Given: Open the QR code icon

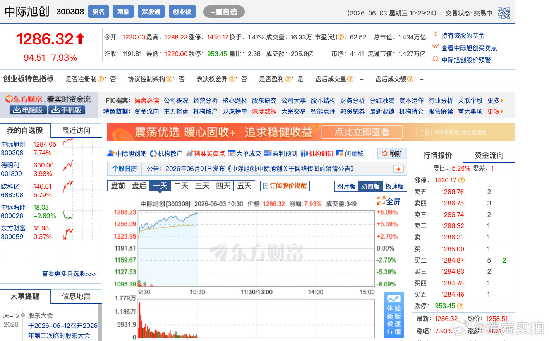Looking at the screenshot, I should pyautogui.click(x=503, y=13).
